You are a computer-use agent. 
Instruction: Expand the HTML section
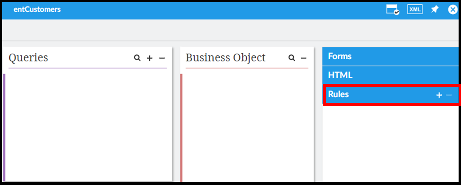point(340,75)
